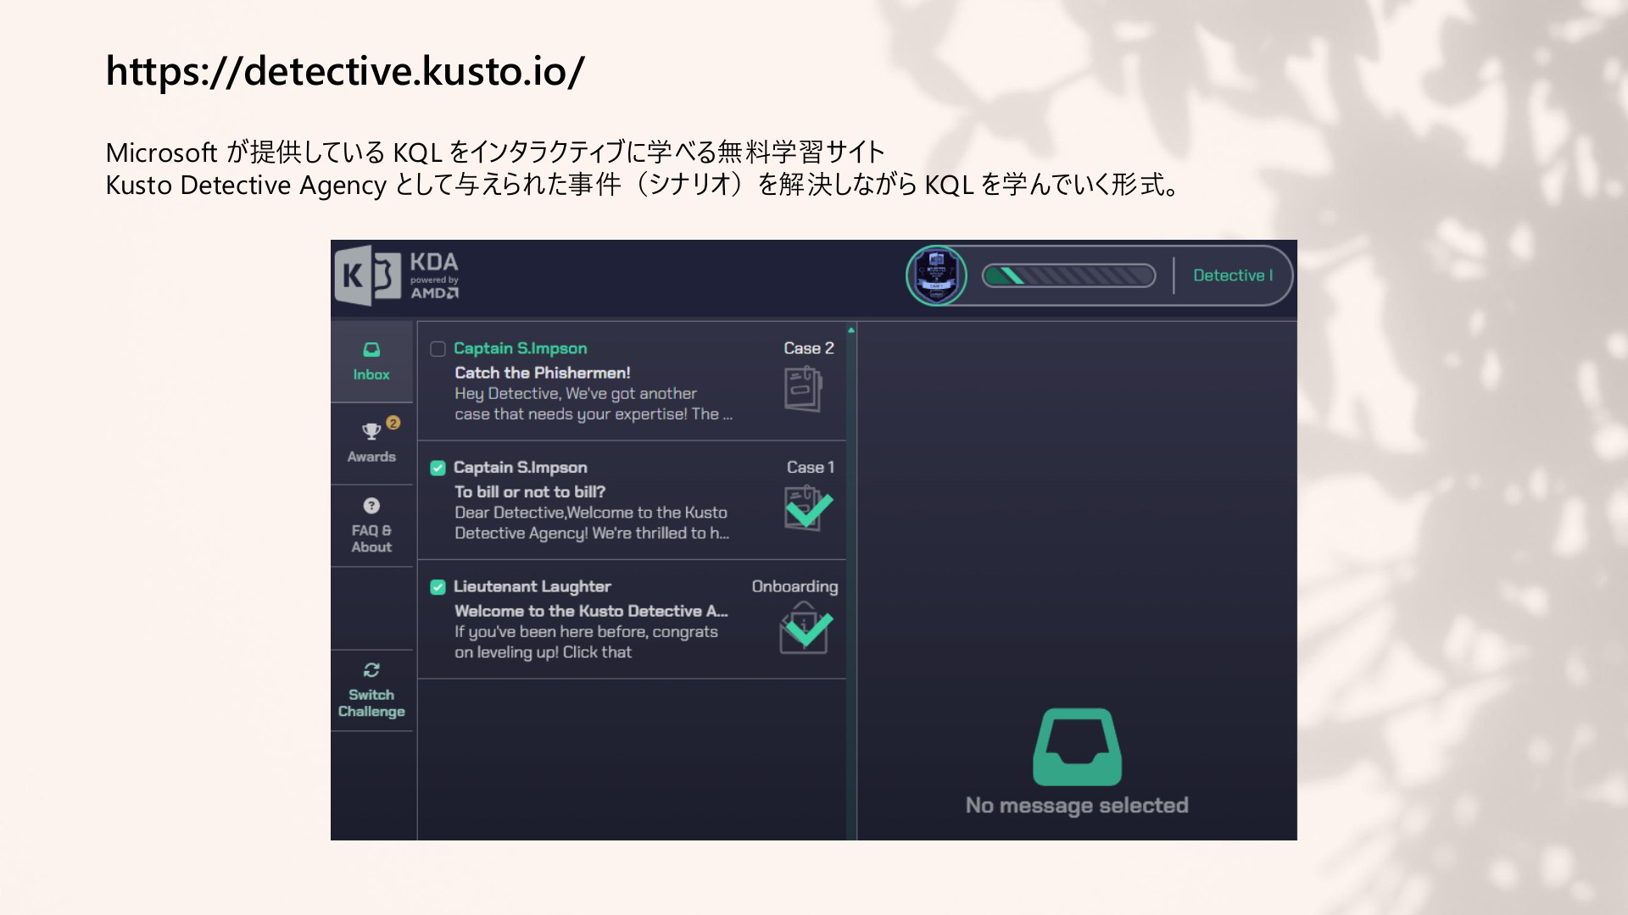Click the Onboarding label
The width and height of the screenshot is (1628, 915).
coord(794,586)
